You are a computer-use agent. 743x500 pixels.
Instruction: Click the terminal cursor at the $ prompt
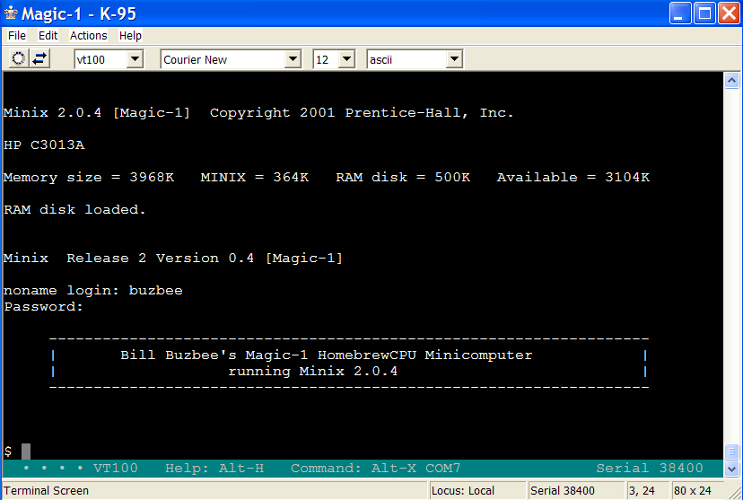26,451
